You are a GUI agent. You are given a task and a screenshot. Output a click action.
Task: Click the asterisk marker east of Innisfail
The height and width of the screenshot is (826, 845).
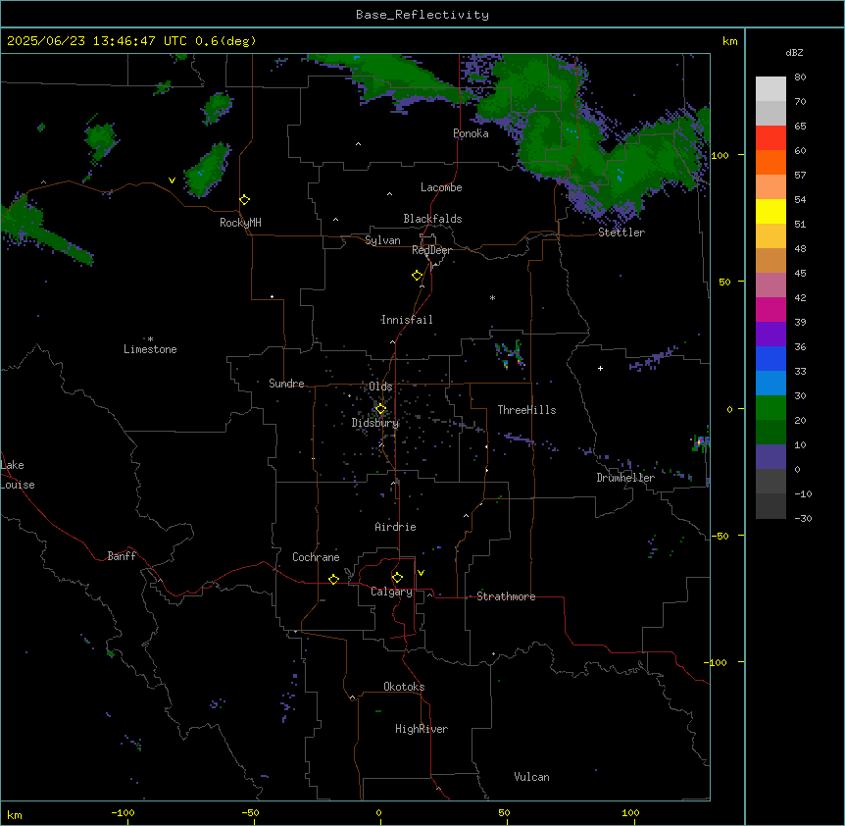(492, 297)
